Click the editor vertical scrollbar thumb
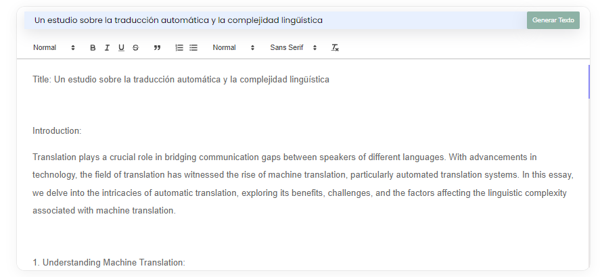 (x=589, y=82)
